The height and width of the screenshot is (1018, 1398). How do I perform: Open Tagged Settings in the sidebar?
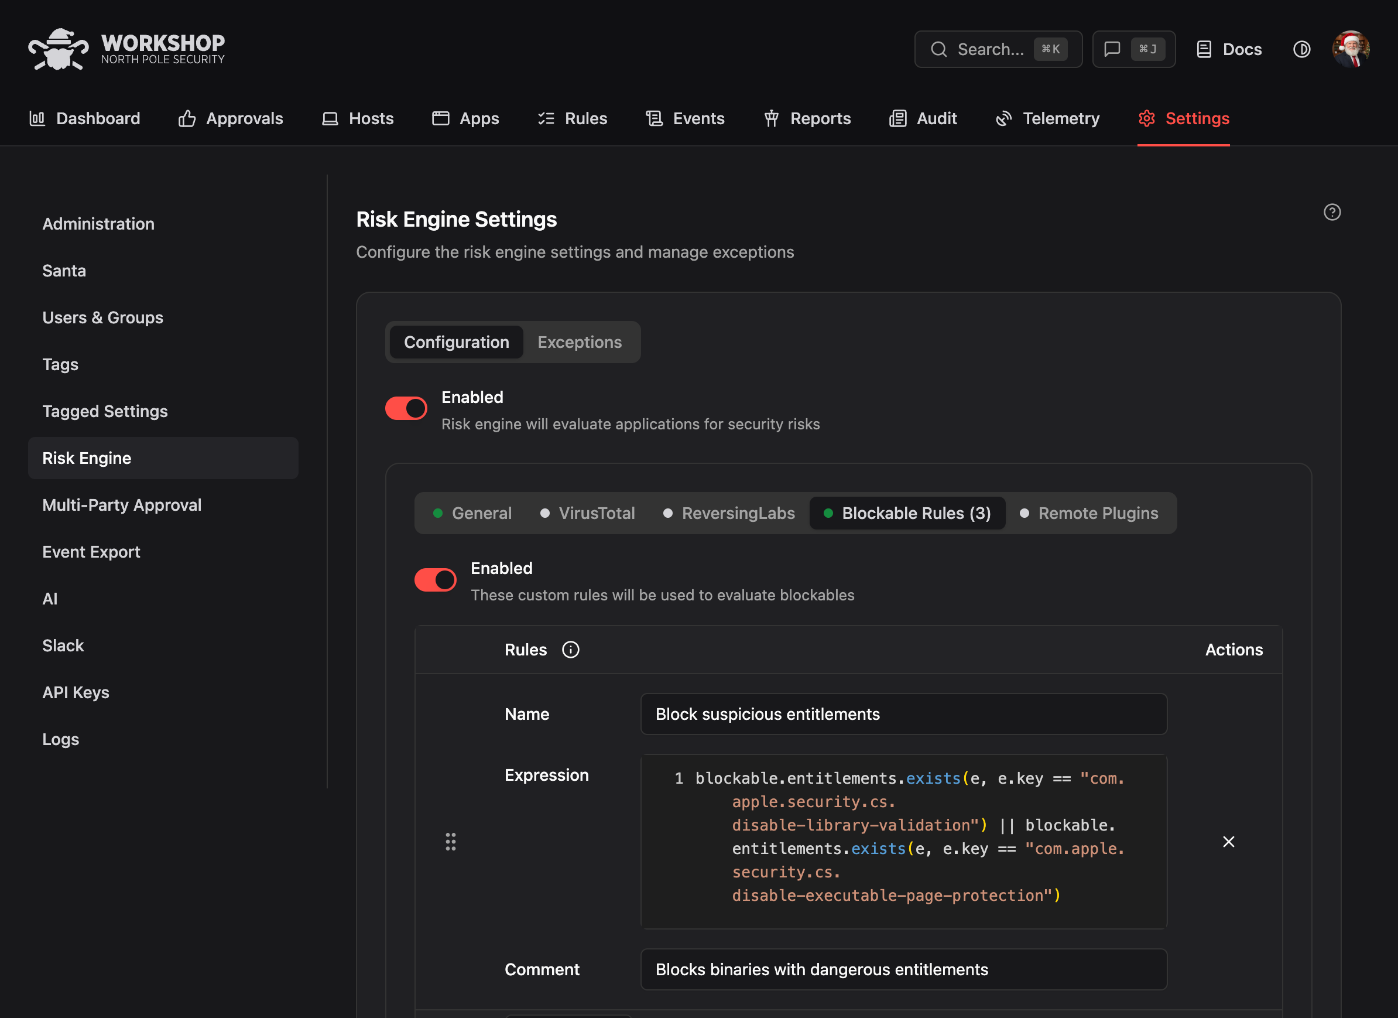[163, 411]
